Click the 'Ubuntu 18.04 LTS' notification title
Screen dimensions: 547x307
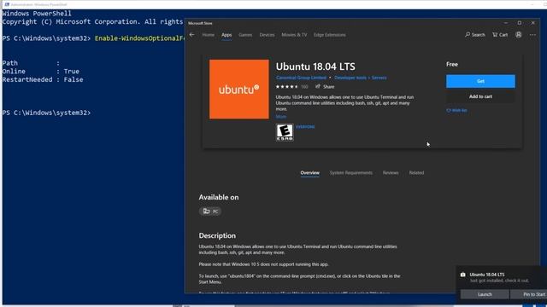pyautogui.click(x=487, y=275)
